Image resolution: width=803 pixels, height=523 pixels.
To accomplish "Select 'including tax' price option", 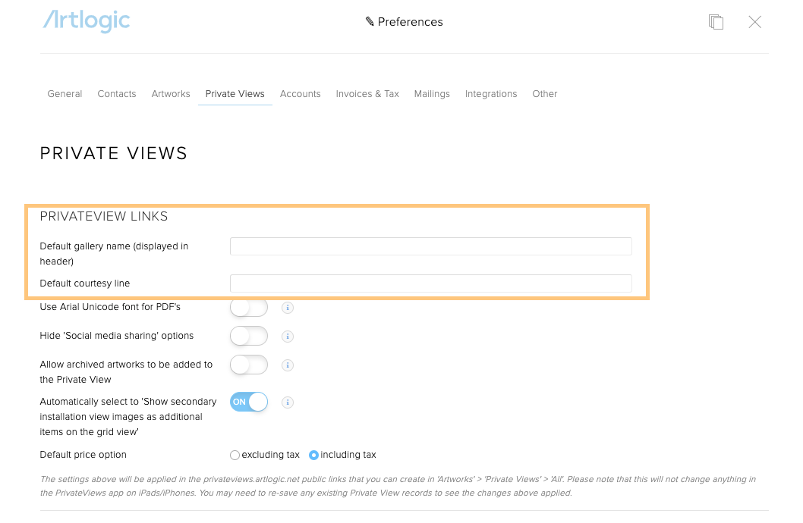I will (x=313, y=456).
